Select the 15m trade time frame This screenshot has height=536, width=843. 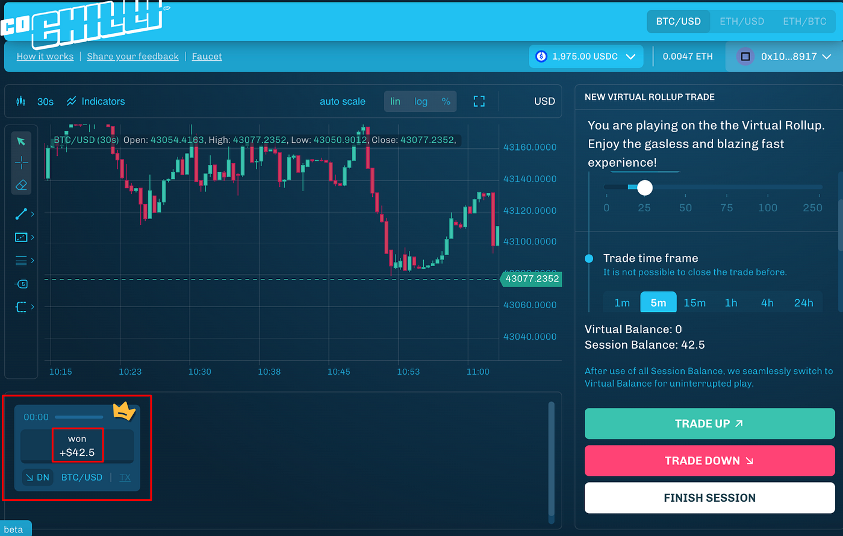point(694,302)
